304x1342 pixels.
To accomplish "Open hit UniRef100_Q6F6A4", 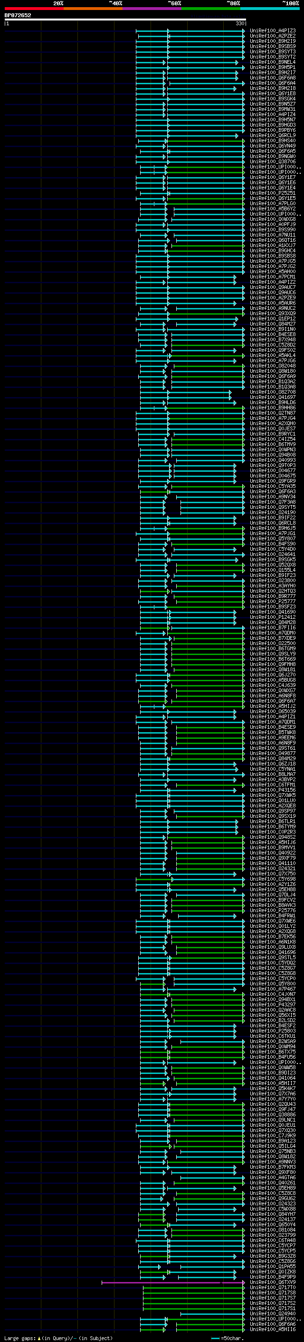I will tap(273, 83).
